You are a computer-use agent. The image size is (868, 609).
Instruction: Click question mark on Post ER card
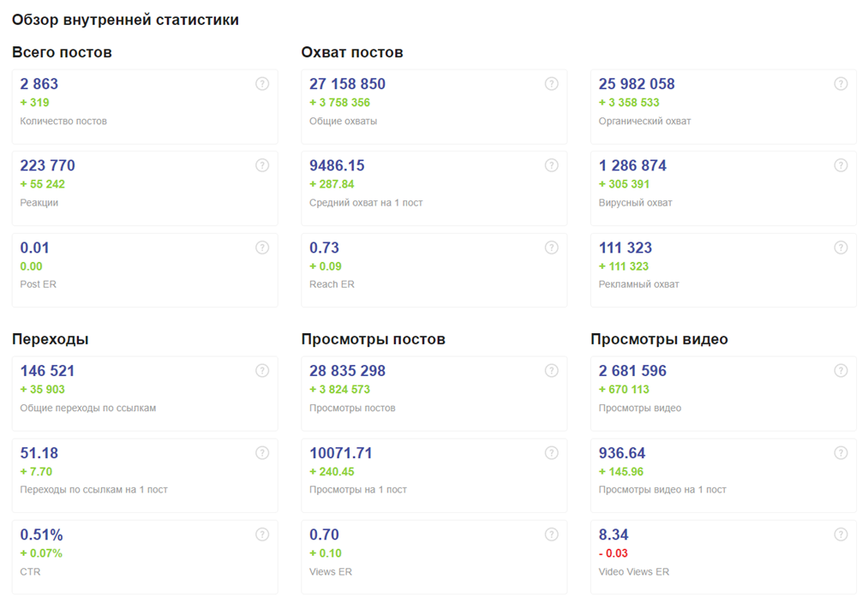point(262,248)
